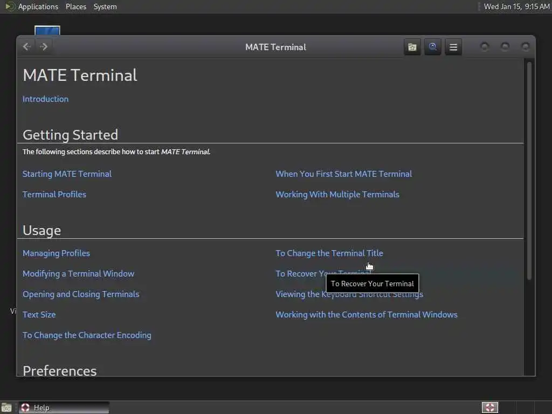
Task: Open the Text Size link
Action: pos(39,314)
